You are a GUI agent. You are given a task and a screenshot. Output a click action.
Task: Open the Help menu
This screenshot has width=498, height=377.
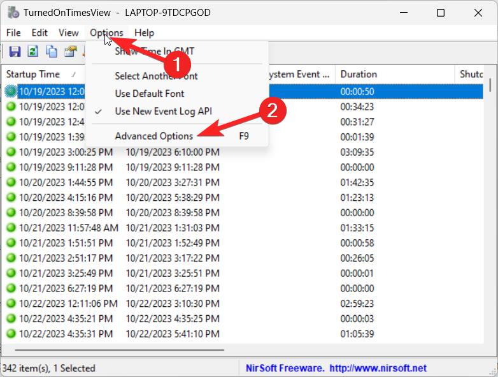[144, 33]
